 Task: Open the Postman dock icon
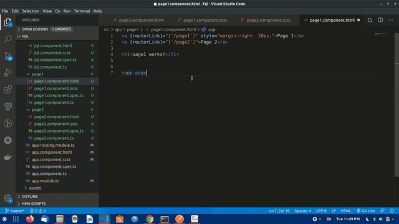point(180,219)
